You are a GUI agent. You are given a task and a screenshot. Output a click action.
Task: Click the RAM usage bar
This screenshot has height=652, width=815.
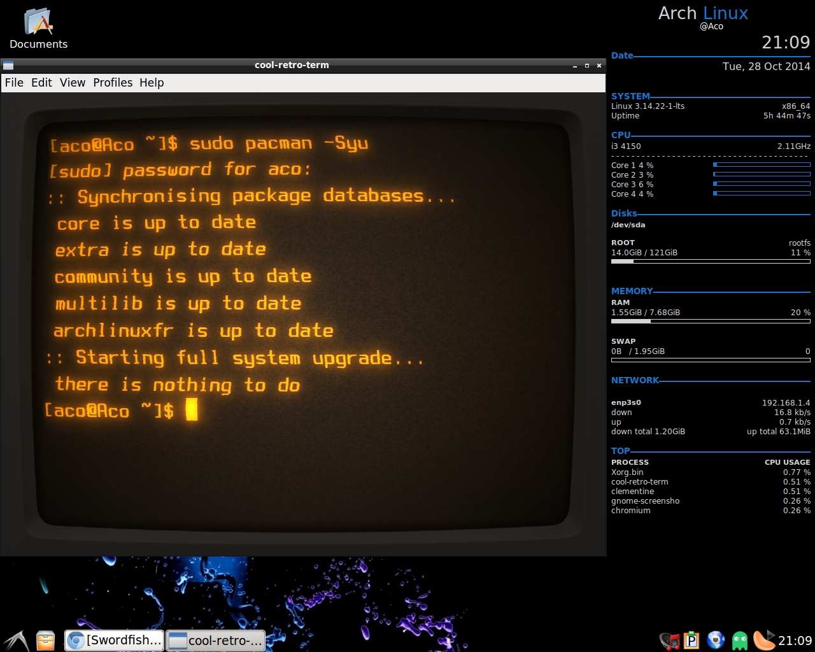point(711,321)
